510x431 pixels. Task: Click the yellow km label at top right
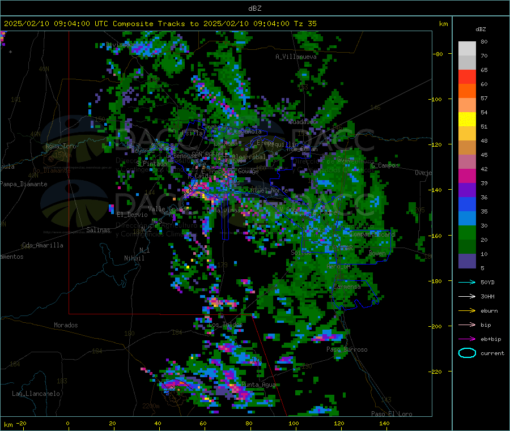click(443, 24)
